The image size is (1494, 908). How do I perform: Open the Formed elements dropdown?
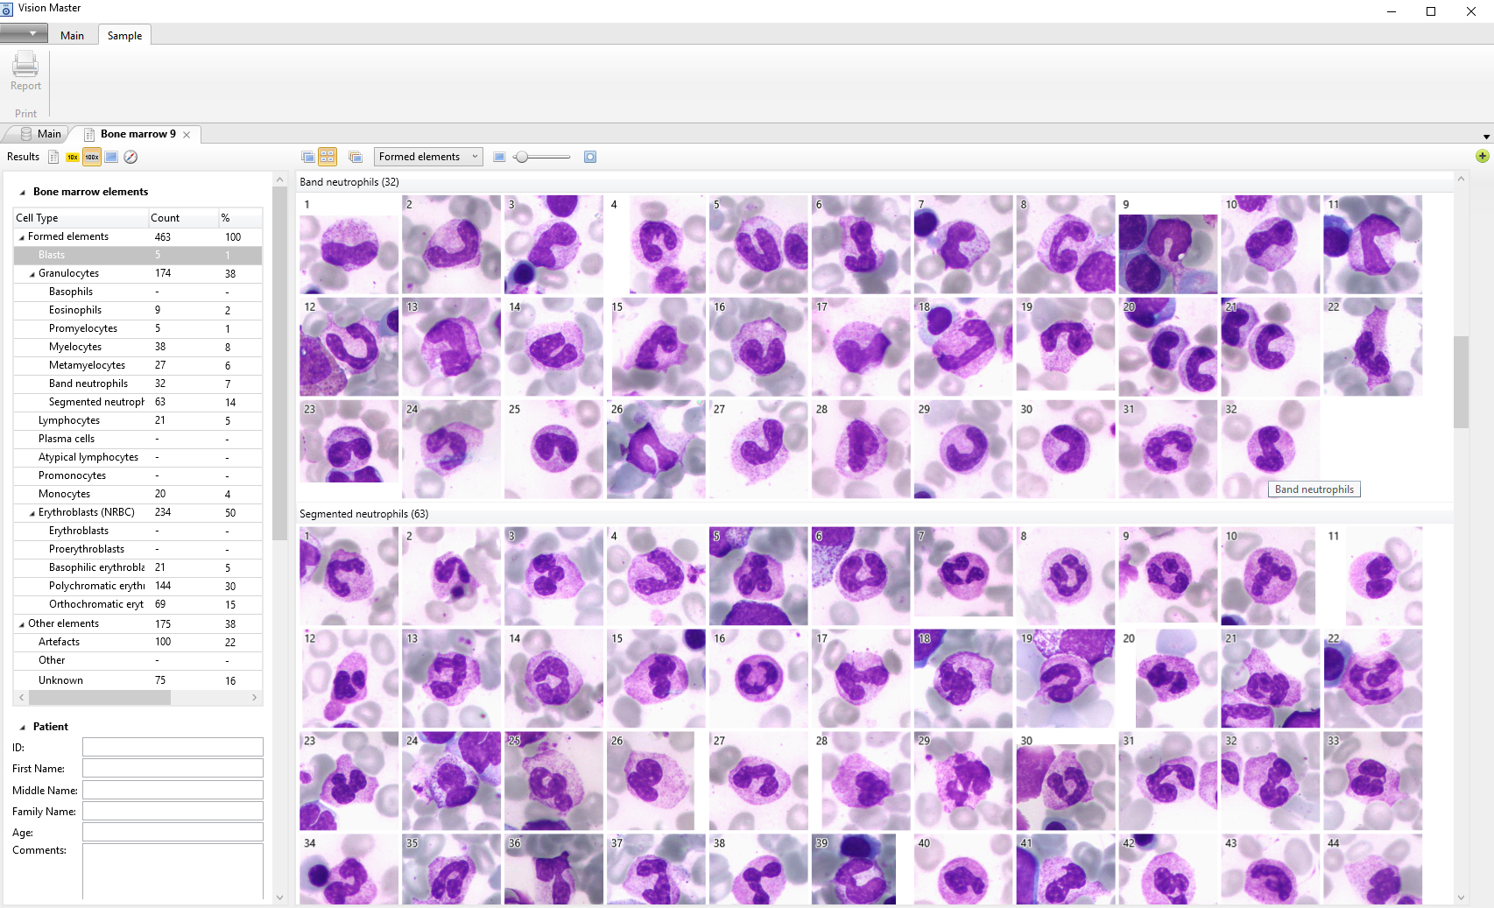428,157
